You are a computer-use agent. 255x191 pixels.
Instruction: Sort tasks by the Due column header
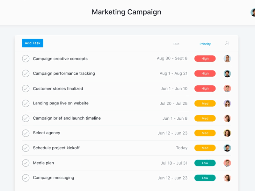176,44
